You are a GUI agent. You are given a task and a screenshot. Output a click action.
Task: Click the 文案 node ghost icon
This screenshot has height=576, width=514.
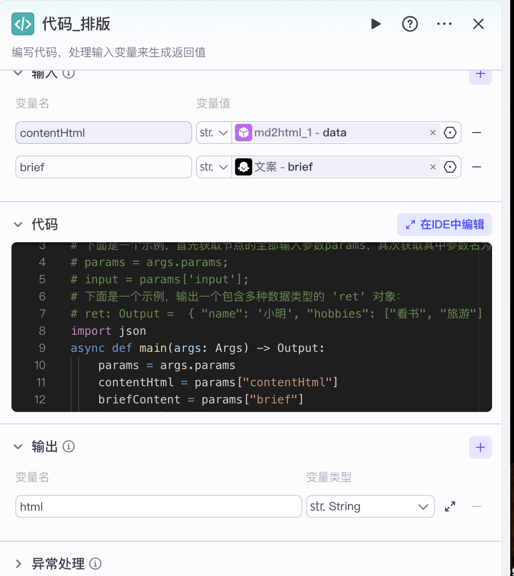coord(244,167)
